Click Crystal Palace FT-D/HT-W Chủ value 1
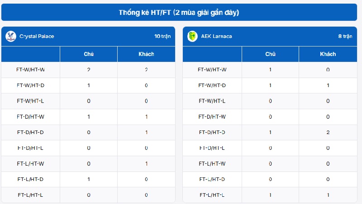Image resolution: width=362 pixels, height=204 pixels. (x=89, y=117)
